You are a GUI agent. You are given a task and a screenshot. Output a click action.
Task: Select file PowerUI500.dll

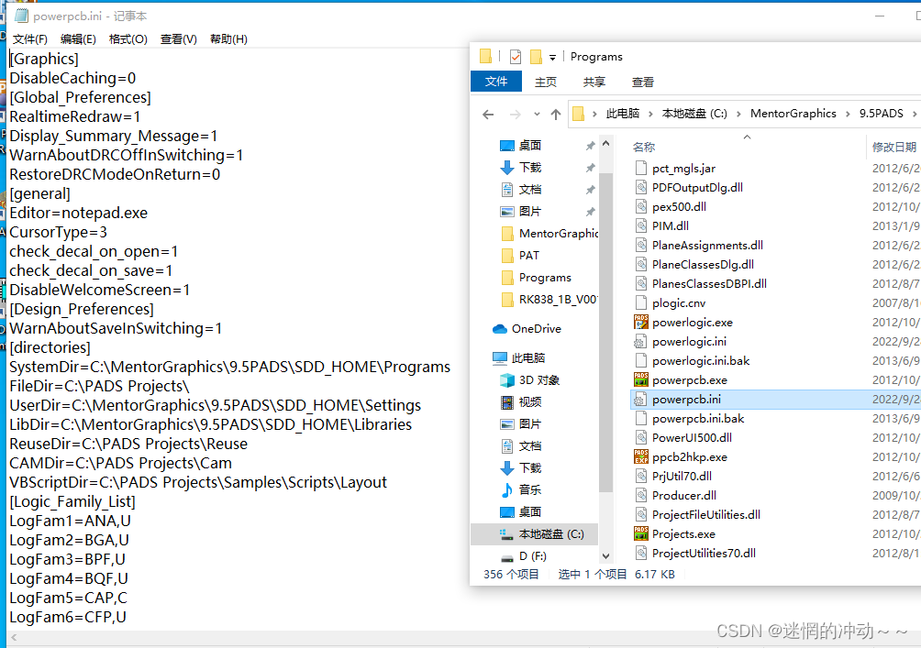(692, 438)
